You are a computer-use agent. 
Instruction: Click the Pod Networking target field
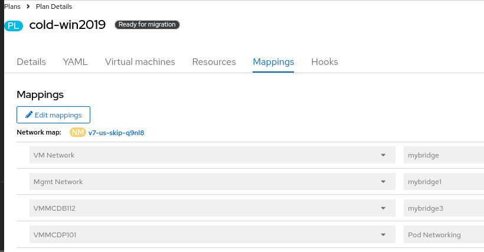tap(443, 235)
